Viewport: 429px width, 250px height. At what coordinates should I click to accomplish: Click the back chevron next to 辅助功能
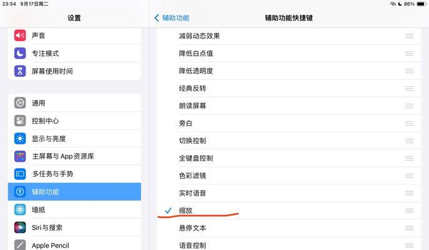tap(156, 18)
